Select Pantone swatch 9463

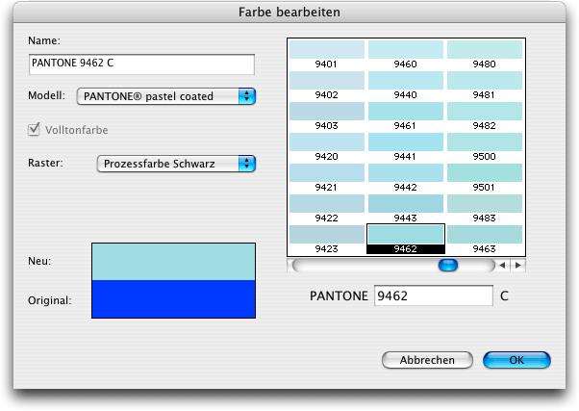coord(485,239)
